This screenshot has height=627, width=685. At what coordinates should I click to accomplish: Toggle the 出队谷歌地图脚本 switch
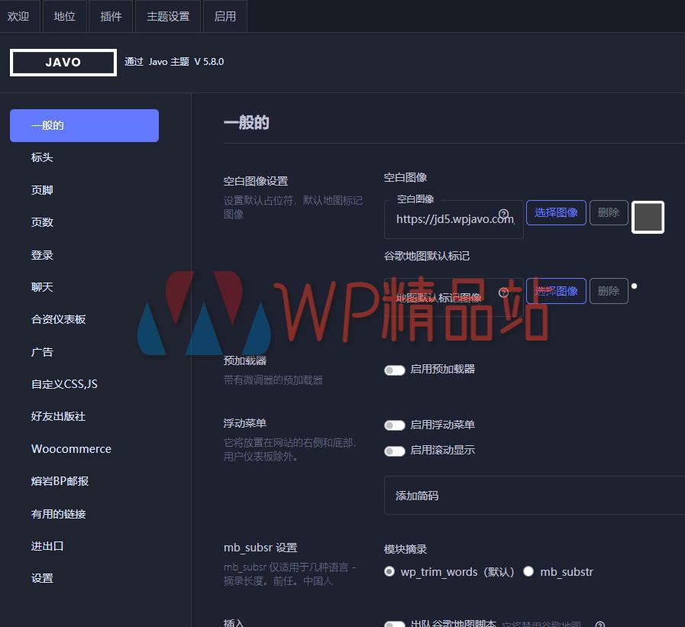point(395,625)
